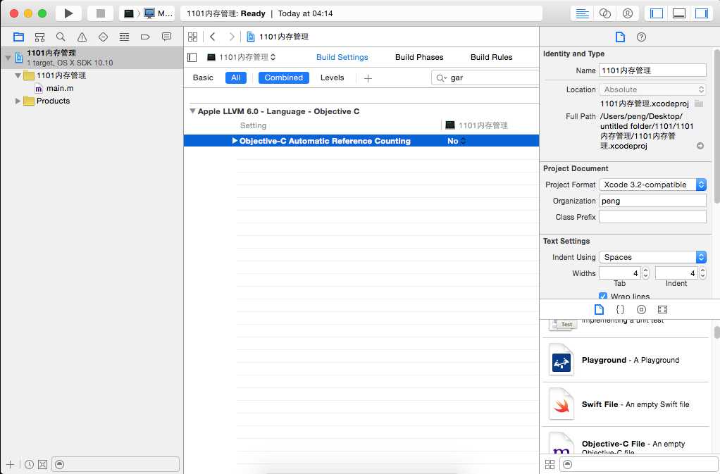Run the project with Play button
This screenshot has width=720, height=474.
[68, 13]
